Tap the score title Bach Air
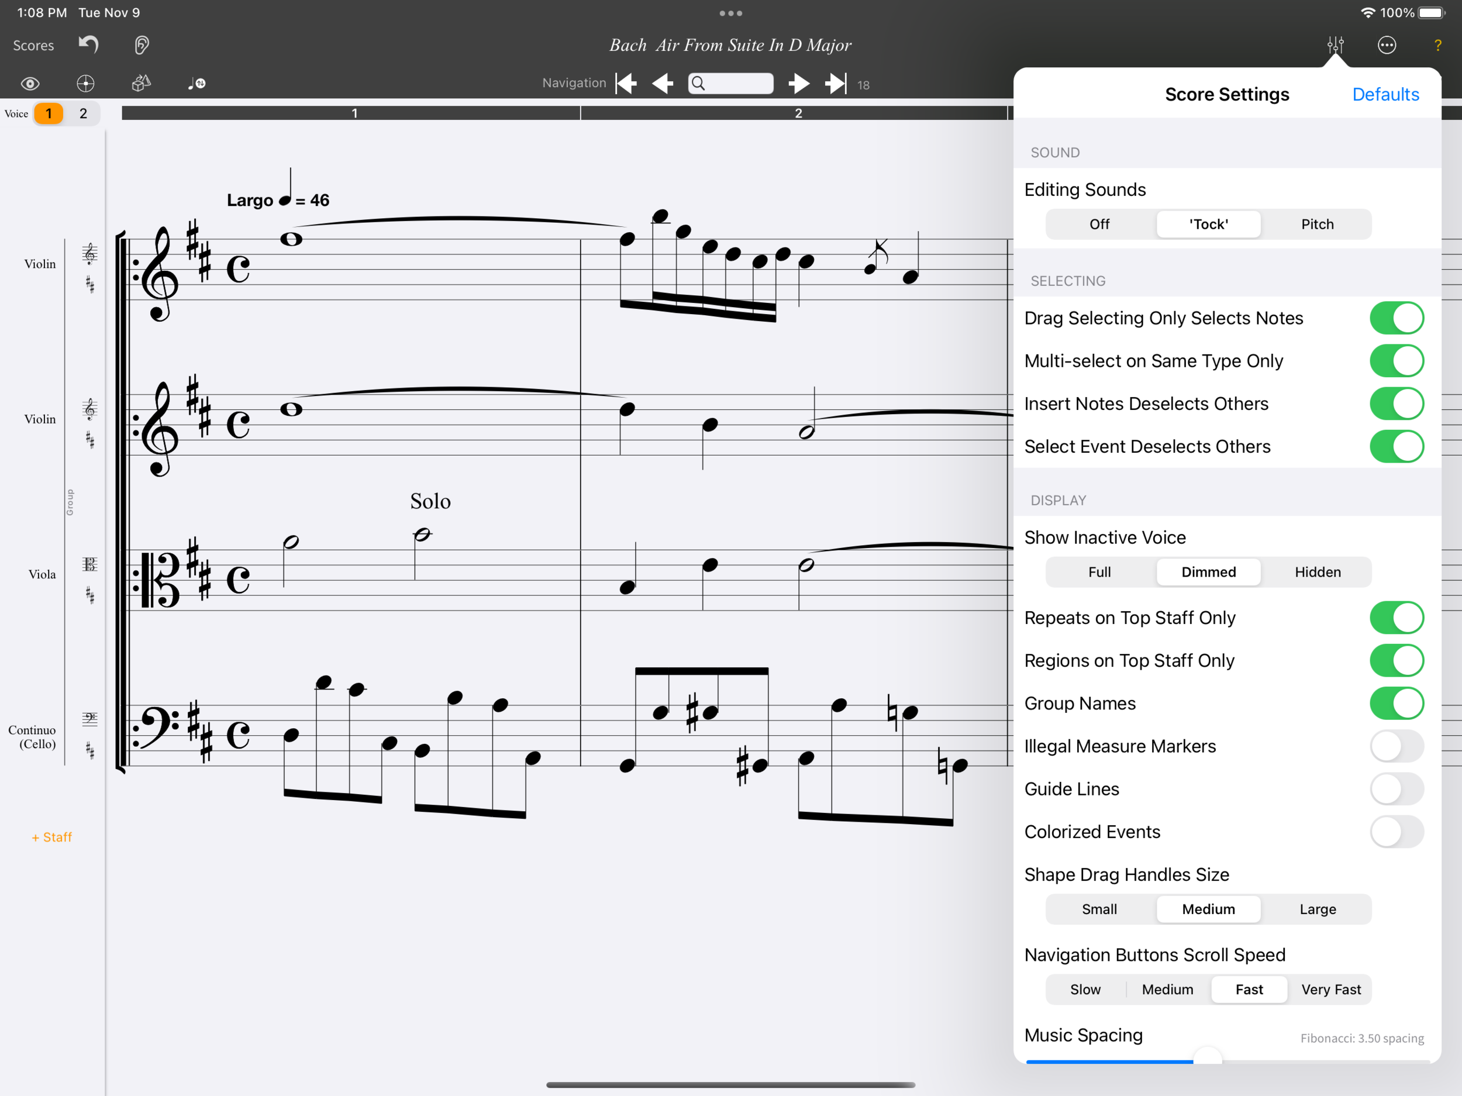The width and height of the screenshot is (1462, 1096). click(x=730, y=45)
